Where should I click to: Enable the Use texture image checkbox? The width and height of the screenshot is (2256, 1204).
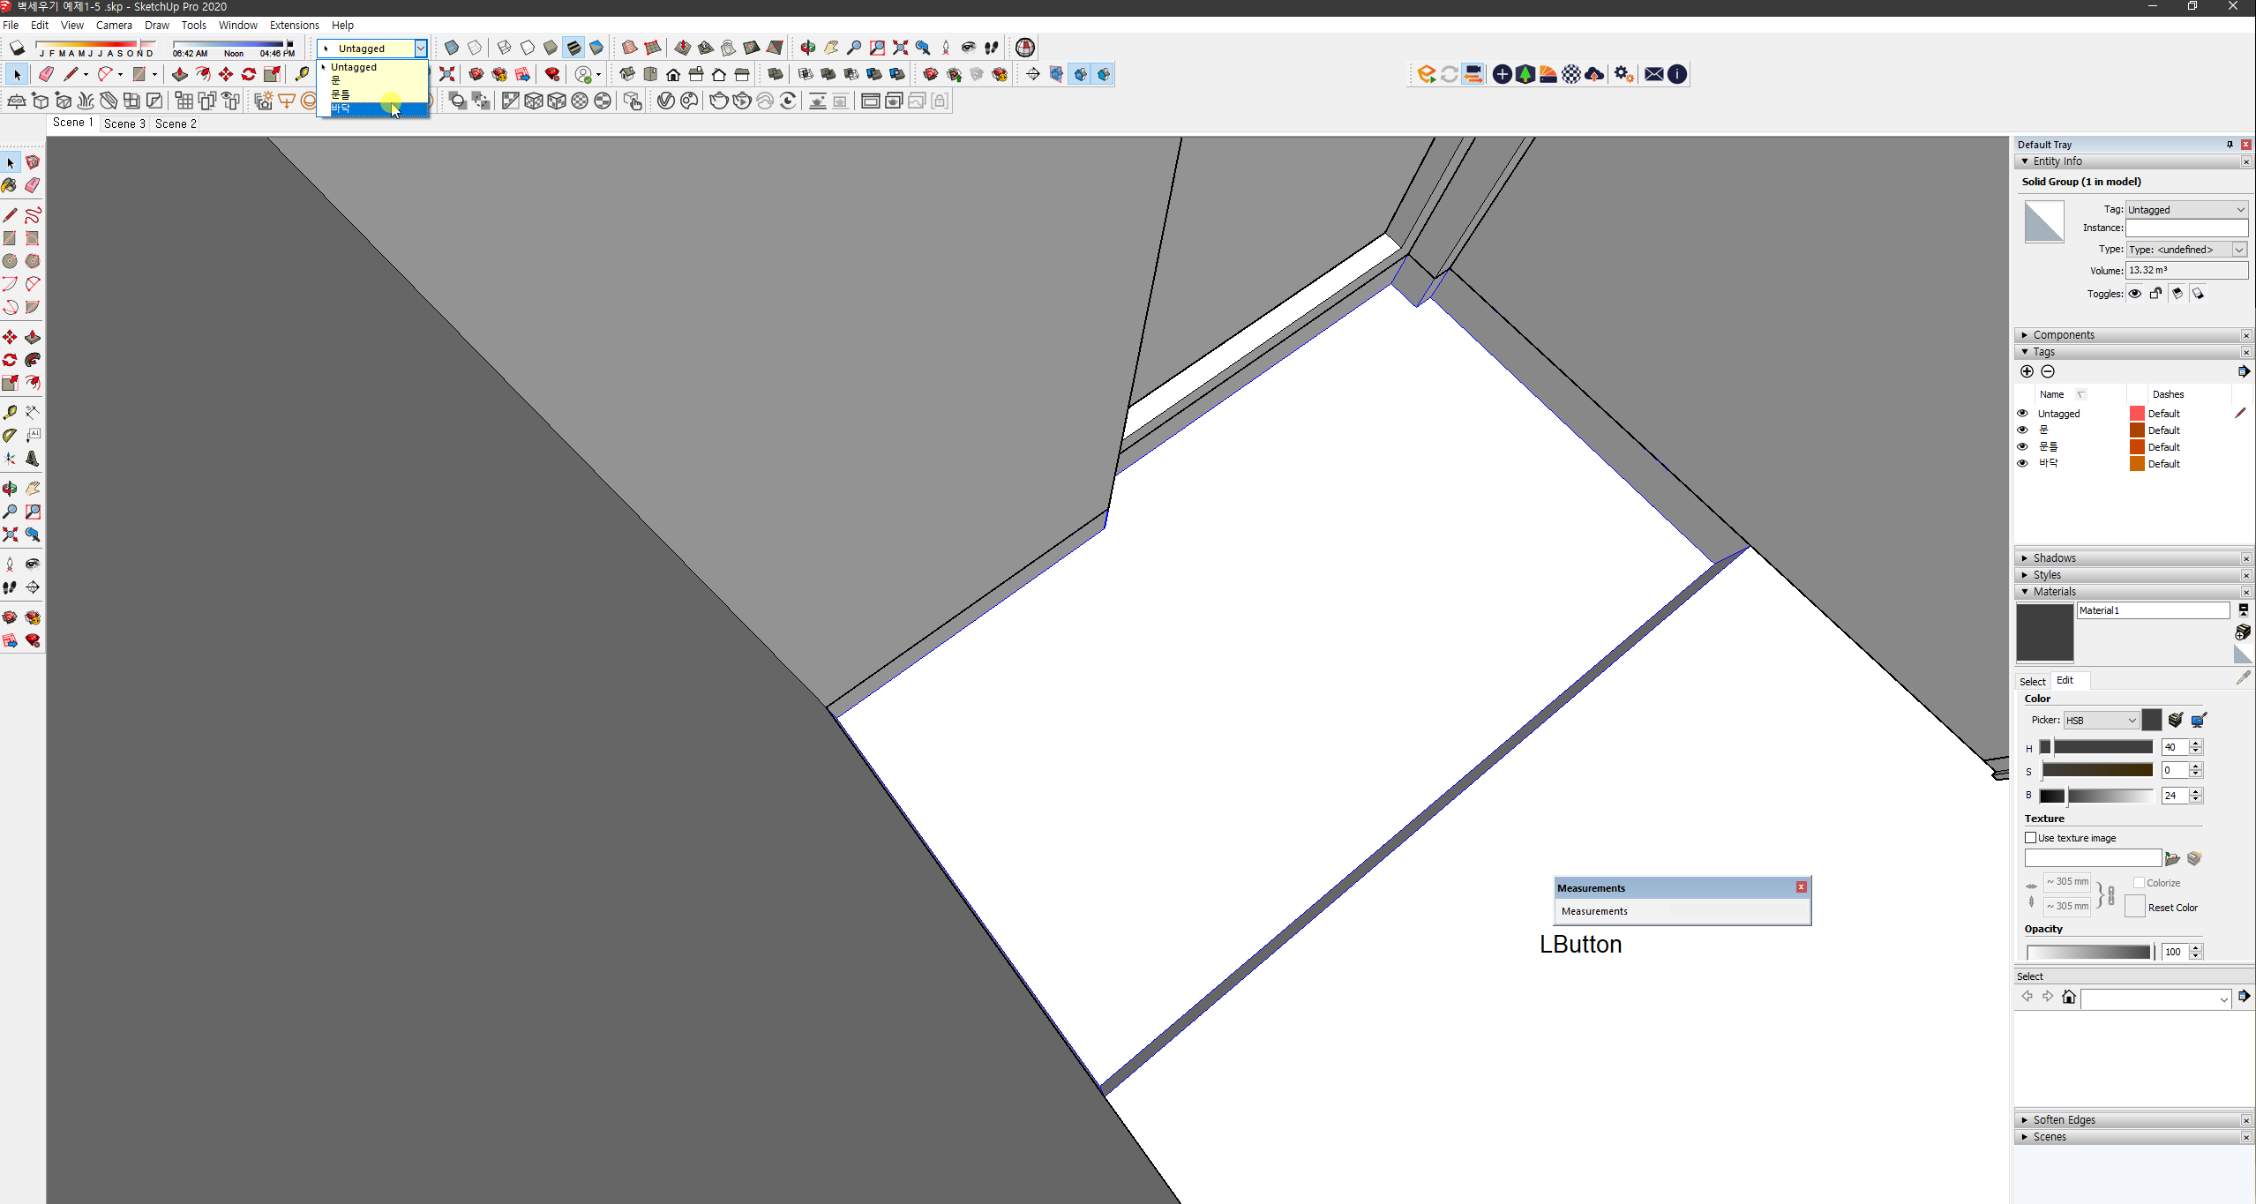2031,838
